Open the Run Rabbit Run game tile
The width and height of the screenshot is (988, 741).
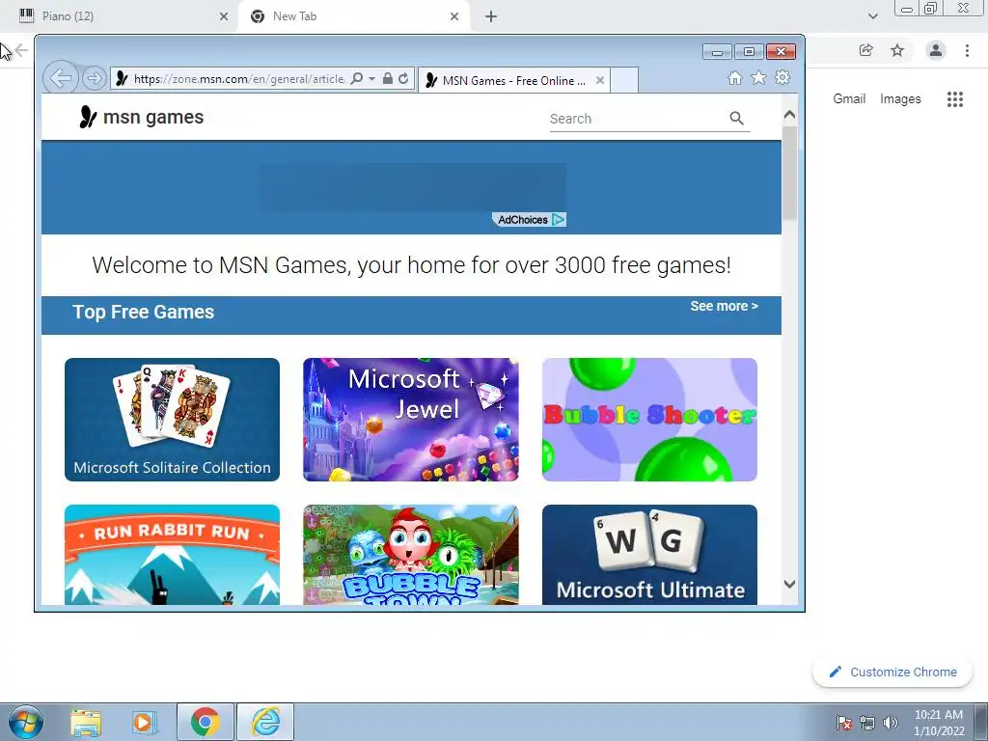click(x=172, y=555)
